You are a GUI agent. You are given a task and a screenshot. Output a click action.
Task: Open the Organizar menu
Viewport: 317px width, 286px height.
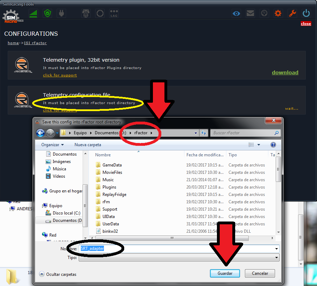(52, 145)
